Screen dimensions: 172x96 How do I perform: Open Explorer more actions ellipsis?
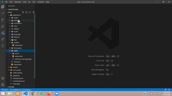point(32,6)
